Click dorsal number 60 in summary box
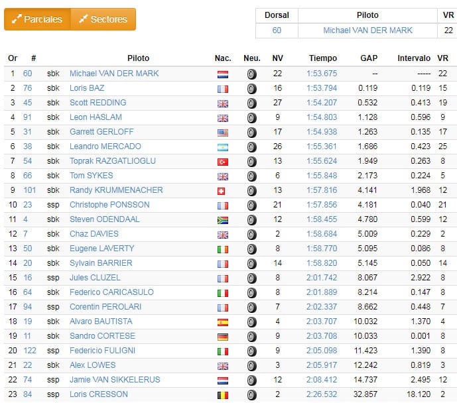The width and height of the screenshot is (457, 403). pos(277,30)
